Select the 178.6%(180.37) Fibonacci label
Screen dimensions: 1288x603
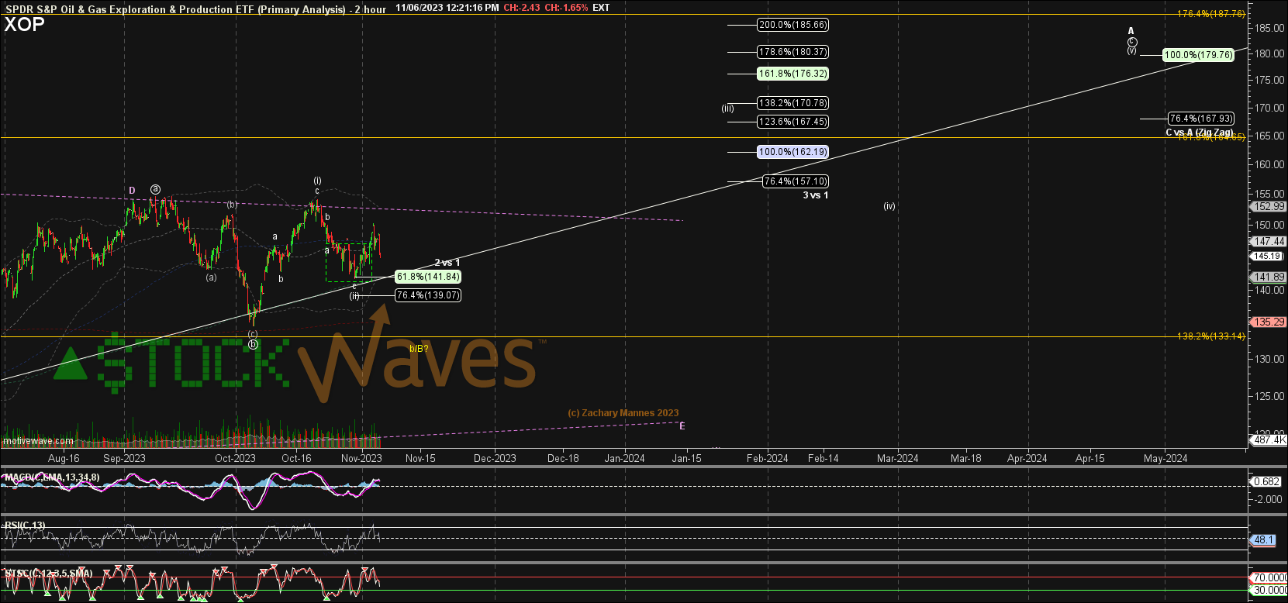point(792,52)
